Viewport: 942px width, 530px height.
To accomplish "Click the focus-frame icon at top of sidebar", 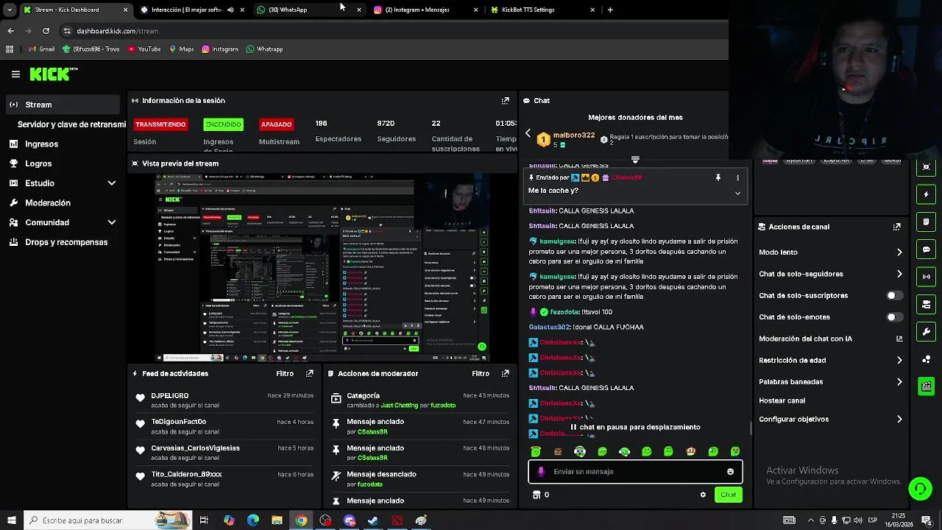I will click(x=927, y=167).
